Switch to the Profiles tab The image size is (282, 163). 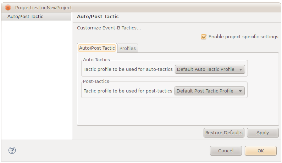coord(127,48)
